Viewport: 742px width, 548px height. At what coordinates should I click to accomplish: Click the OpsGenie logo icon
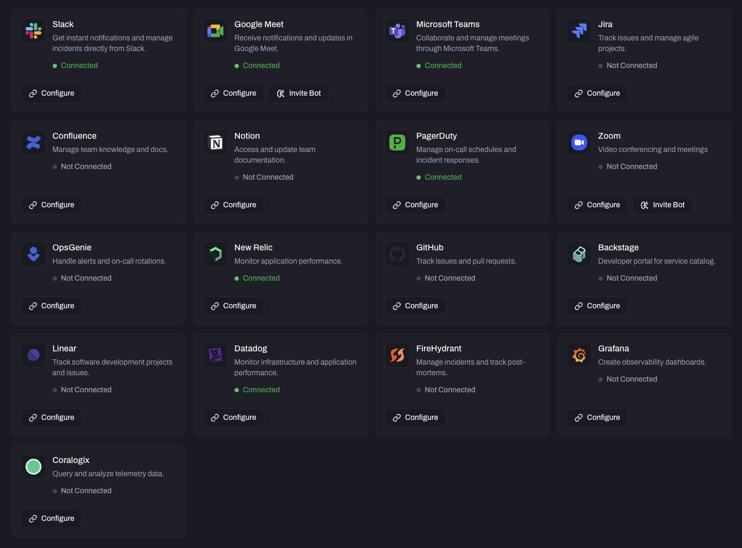pyautogui.click(x=34, y=254)
